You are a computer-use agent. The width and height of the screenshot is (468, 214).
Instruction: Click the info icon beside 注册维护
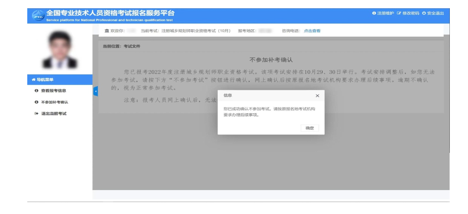pos(374,13)
